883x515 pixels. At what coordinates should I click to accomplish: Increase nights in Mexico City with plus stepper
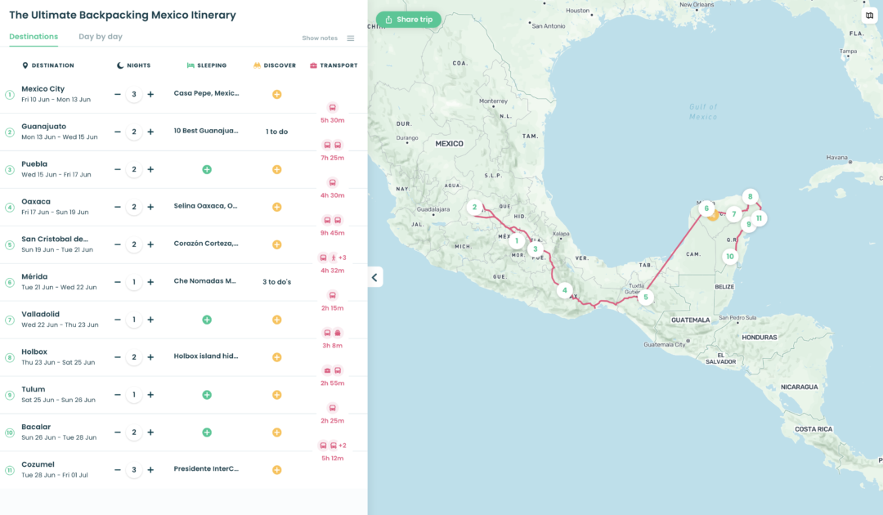coord(150,94)
